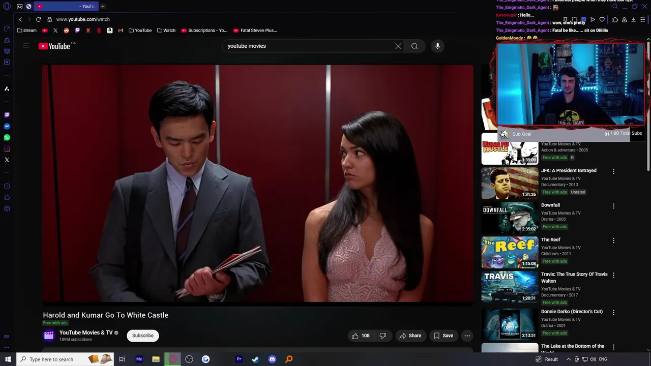Open Discord from the taskbar
The image size is (651, 366).
(272, 359)
